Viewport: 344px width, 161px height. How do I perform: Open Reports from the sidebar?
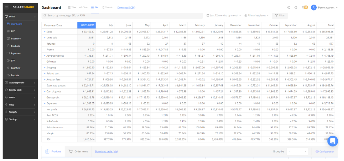15,75
